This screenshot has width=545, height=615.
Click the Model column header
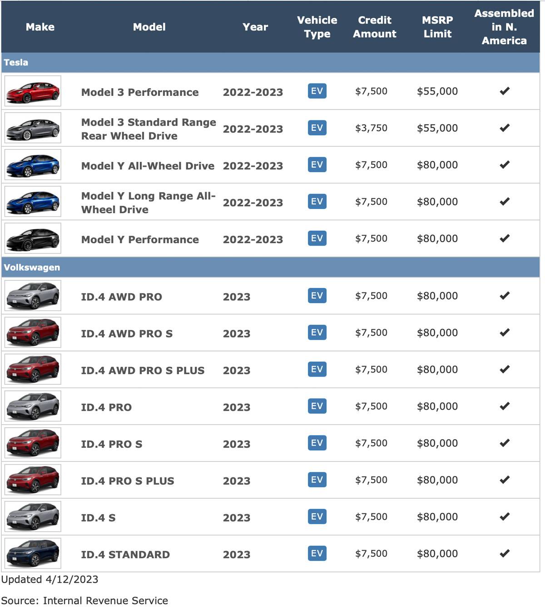click(x=149, y=27)
